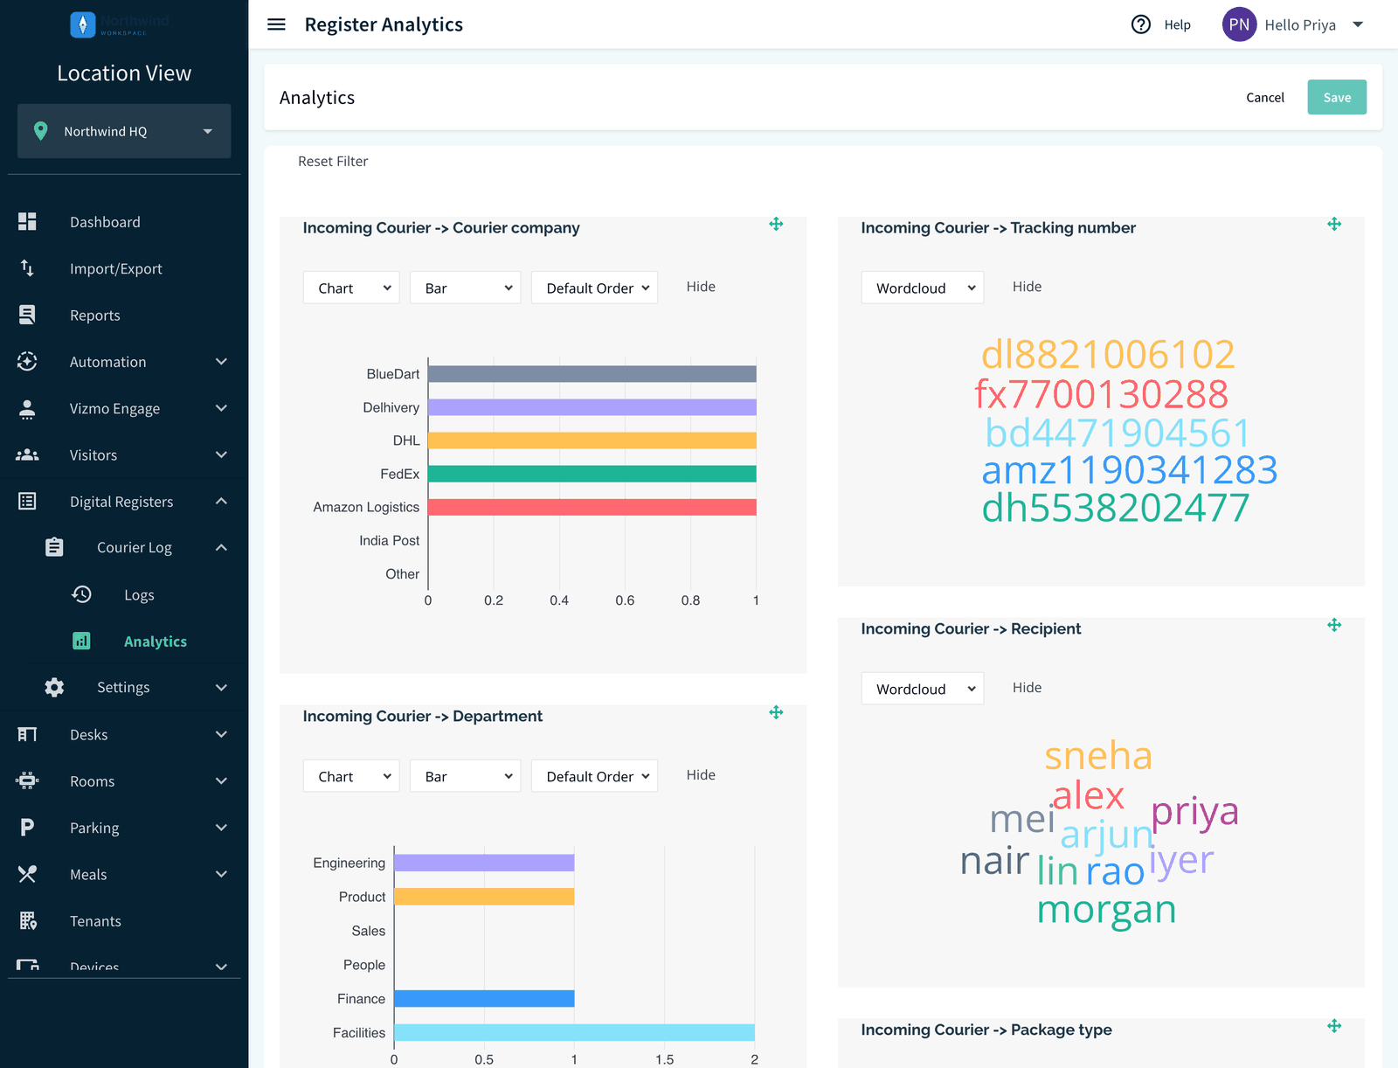Click the Tenants building icon
Viewport: 1398px width, 1068px height.
point(27,920)
